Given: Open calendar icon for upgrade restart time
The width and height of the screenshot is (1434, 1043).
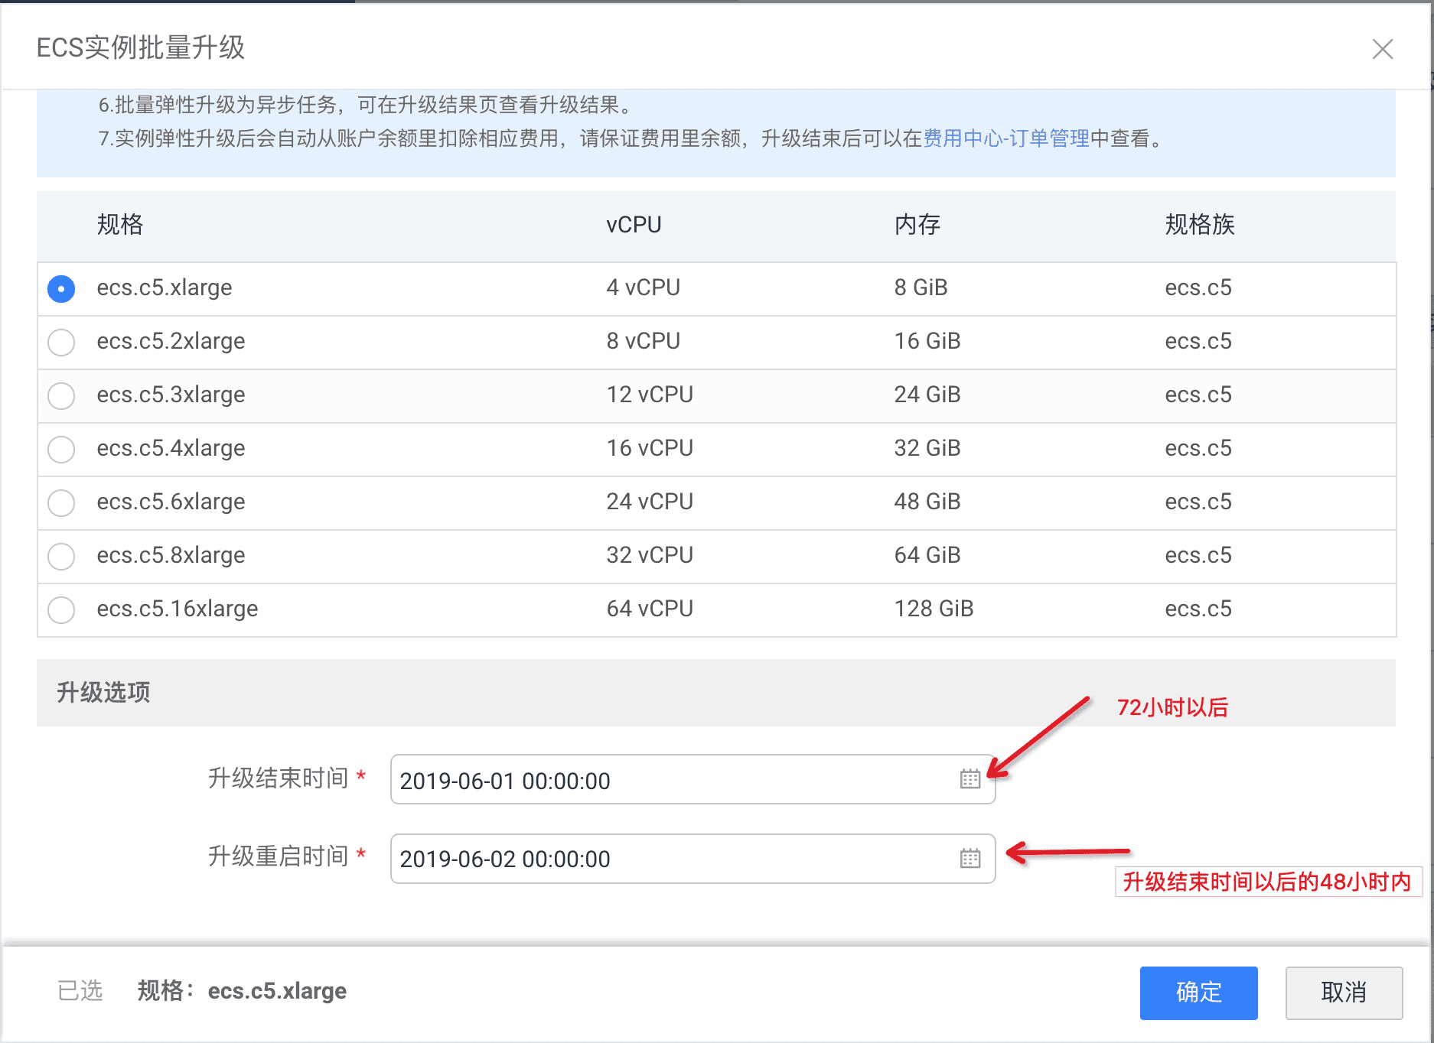Looking at the screenshot, I should pyautogui.click(x=970, y=858).
